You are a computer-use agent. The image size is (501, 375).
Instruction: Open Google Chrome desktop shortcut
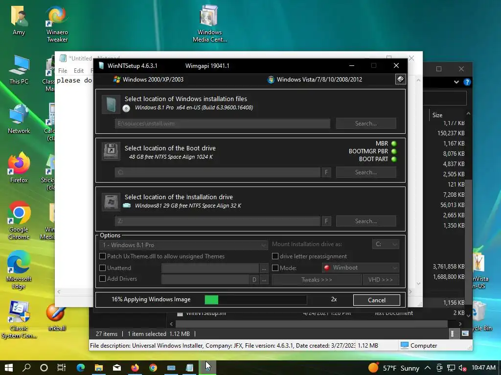pos(19,221)
